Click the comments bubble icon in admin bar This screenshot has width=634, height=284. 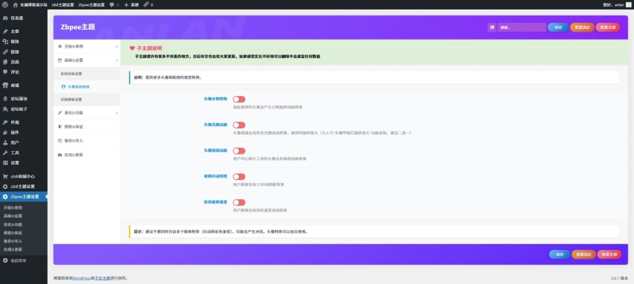pos(111,5)
